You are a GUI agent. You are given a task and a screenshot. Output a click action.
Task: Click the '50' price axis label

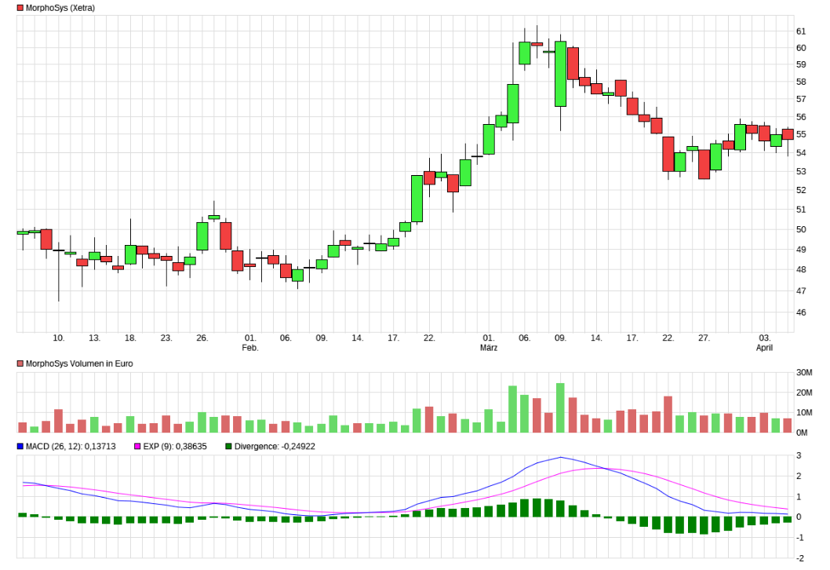801,229
